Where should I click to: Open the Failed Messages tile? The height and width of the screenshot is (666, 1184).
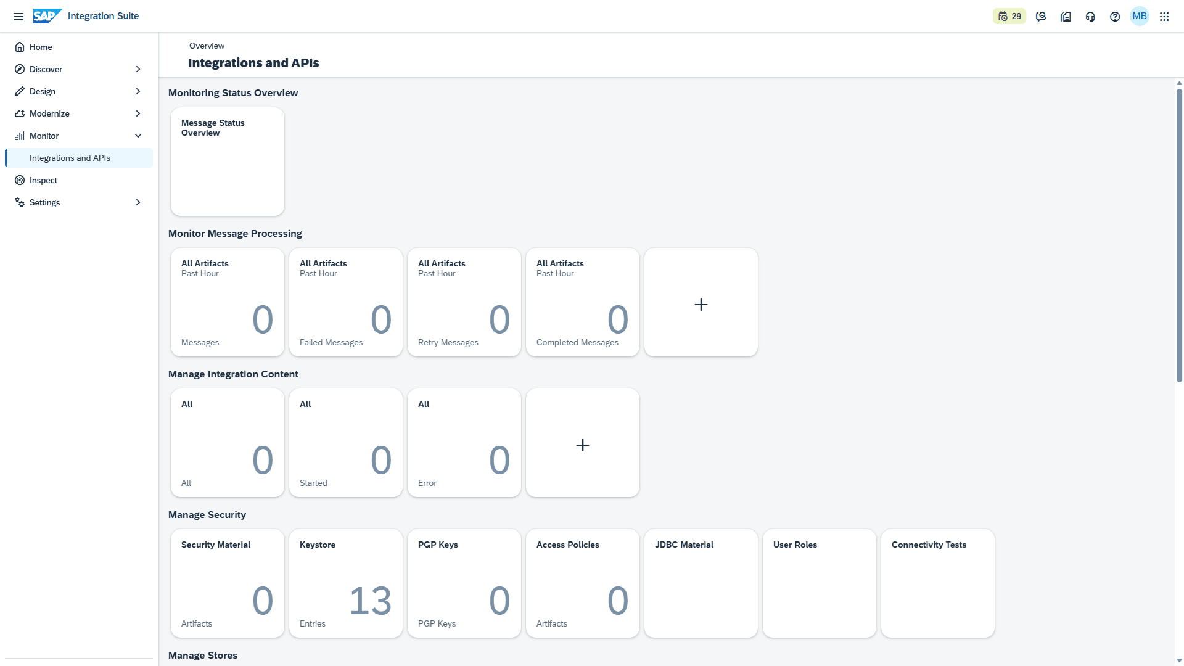click(346, 302)
